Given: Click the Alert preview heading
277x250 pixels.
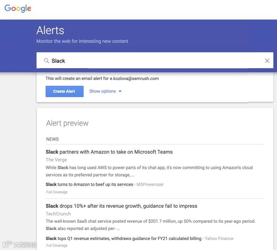Looking at the screenshot, I should pyautogui.click(x=67, y=123).
